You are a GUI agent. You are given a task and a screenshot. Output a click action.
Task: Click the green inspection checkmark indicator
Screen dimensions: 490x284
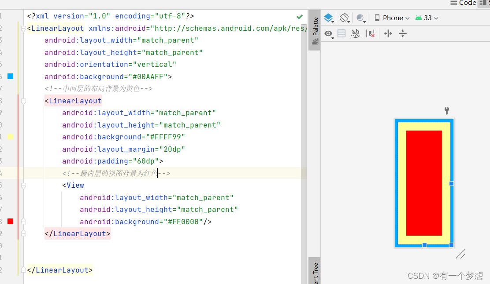pyautogui.click(x=299, y=17)
